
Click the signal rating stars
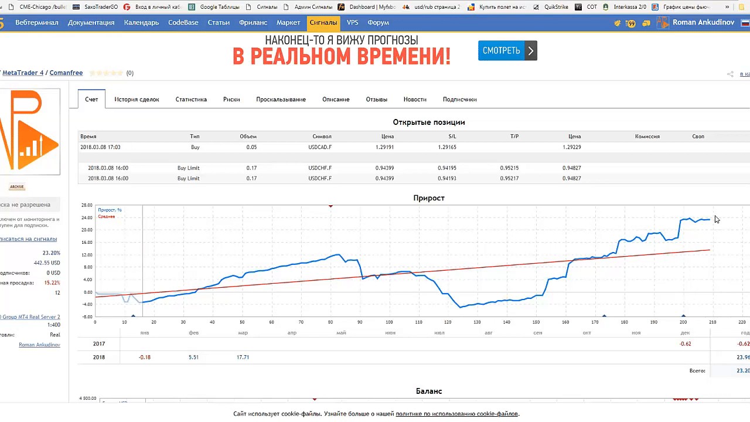coord(106,73)
